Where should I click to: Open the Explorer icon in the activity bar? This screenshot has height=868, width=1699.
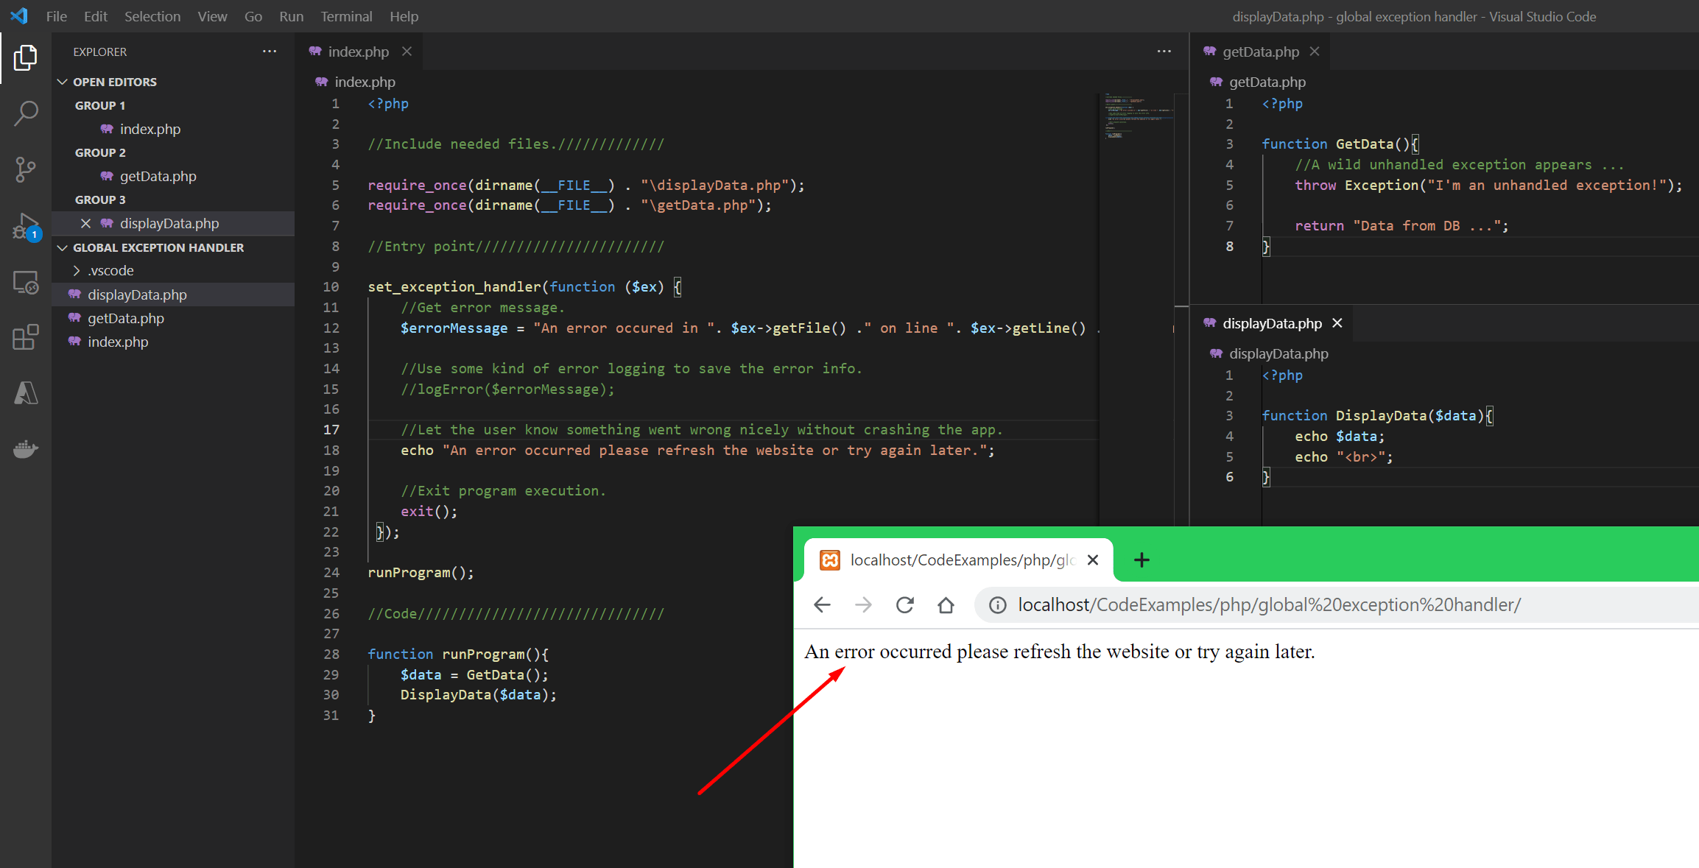pyautogui.click(x=24, y=58)
